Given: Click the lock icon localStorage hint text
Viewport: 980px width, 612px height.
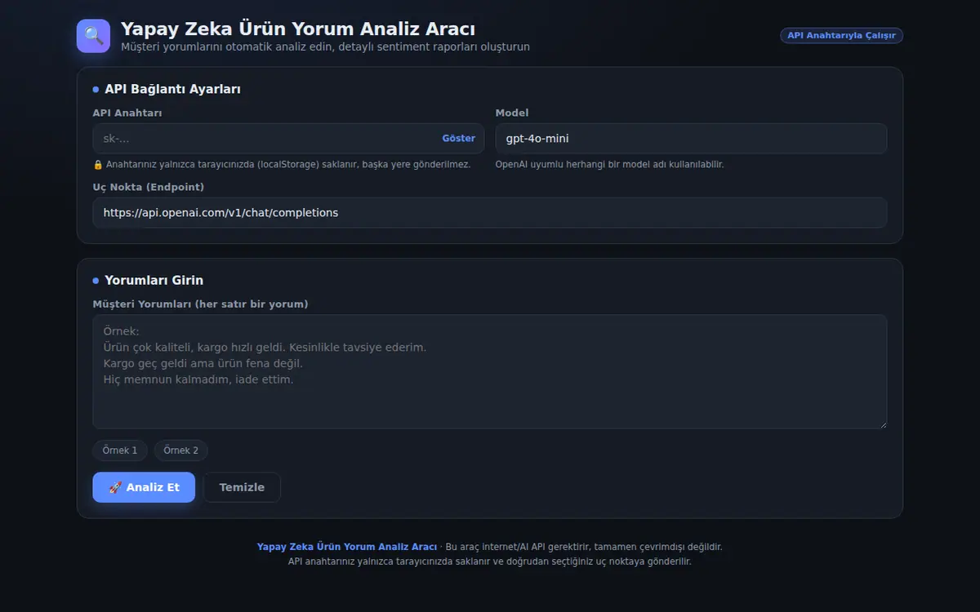Looking at the screenshot, I should pyautogui.click(x=282, y=164).
